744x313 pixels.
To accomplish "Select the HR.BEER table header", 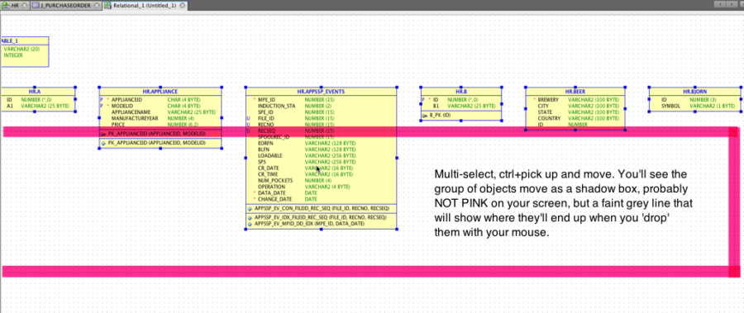I will point(575,91).
